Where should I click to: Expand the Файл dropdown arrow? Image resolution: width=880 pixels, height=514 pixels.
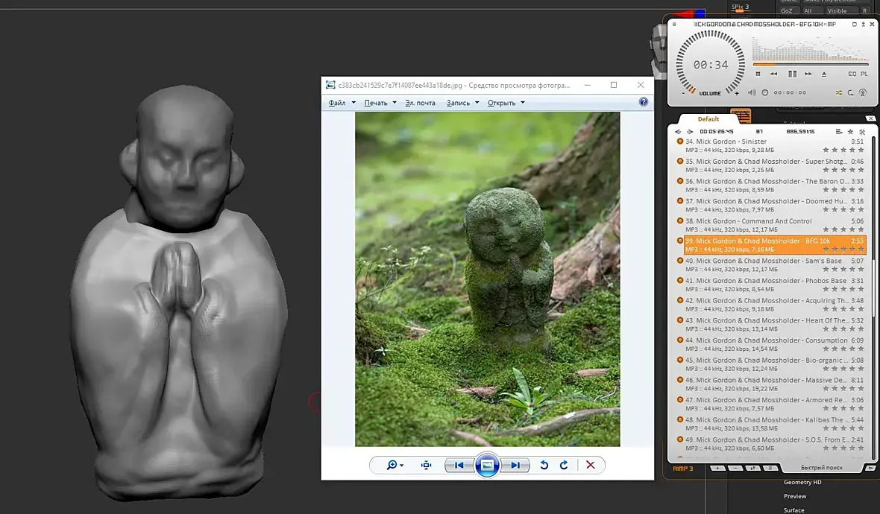353,103
